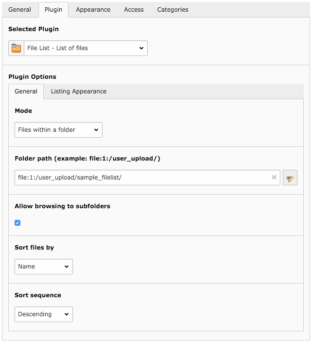Select the Plugin tab
The image size is (312, 342).
[53, 10]
